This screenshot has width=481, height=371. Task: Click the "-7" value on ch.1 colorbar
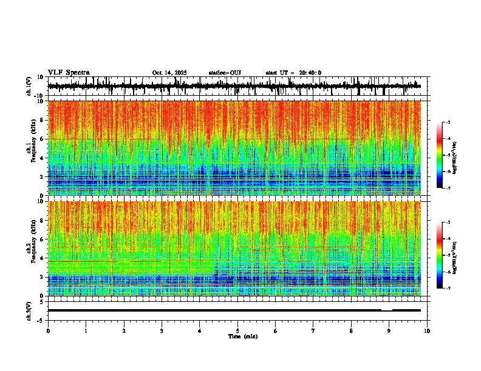448,188
